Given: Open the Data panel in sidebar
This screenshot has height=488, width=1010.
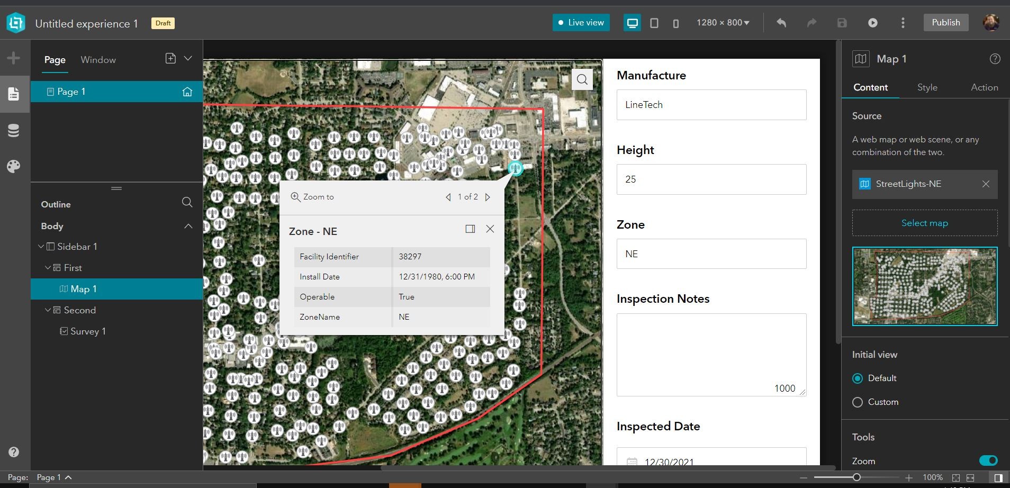Looking at the screenshot, I should tap(14, 131).
